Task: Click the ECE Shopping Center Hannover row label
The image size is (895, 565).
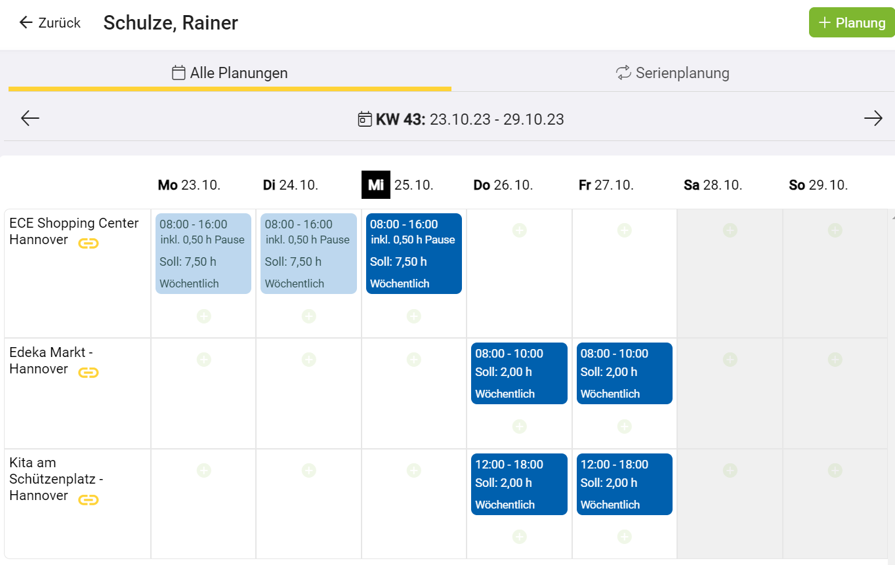Action: 74,231
